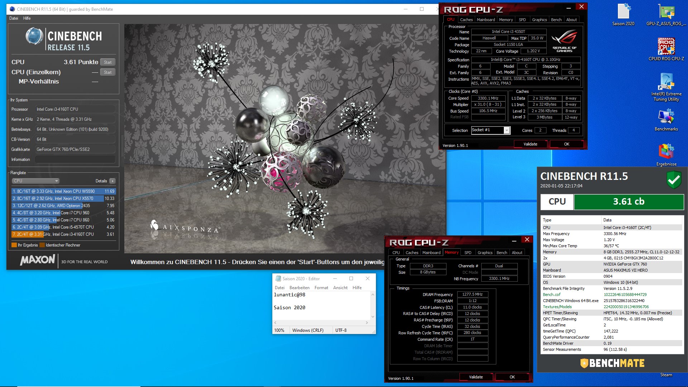
Task: Select ranking entry Intel Xeon CPU W5590
Action: click(63, 191)
